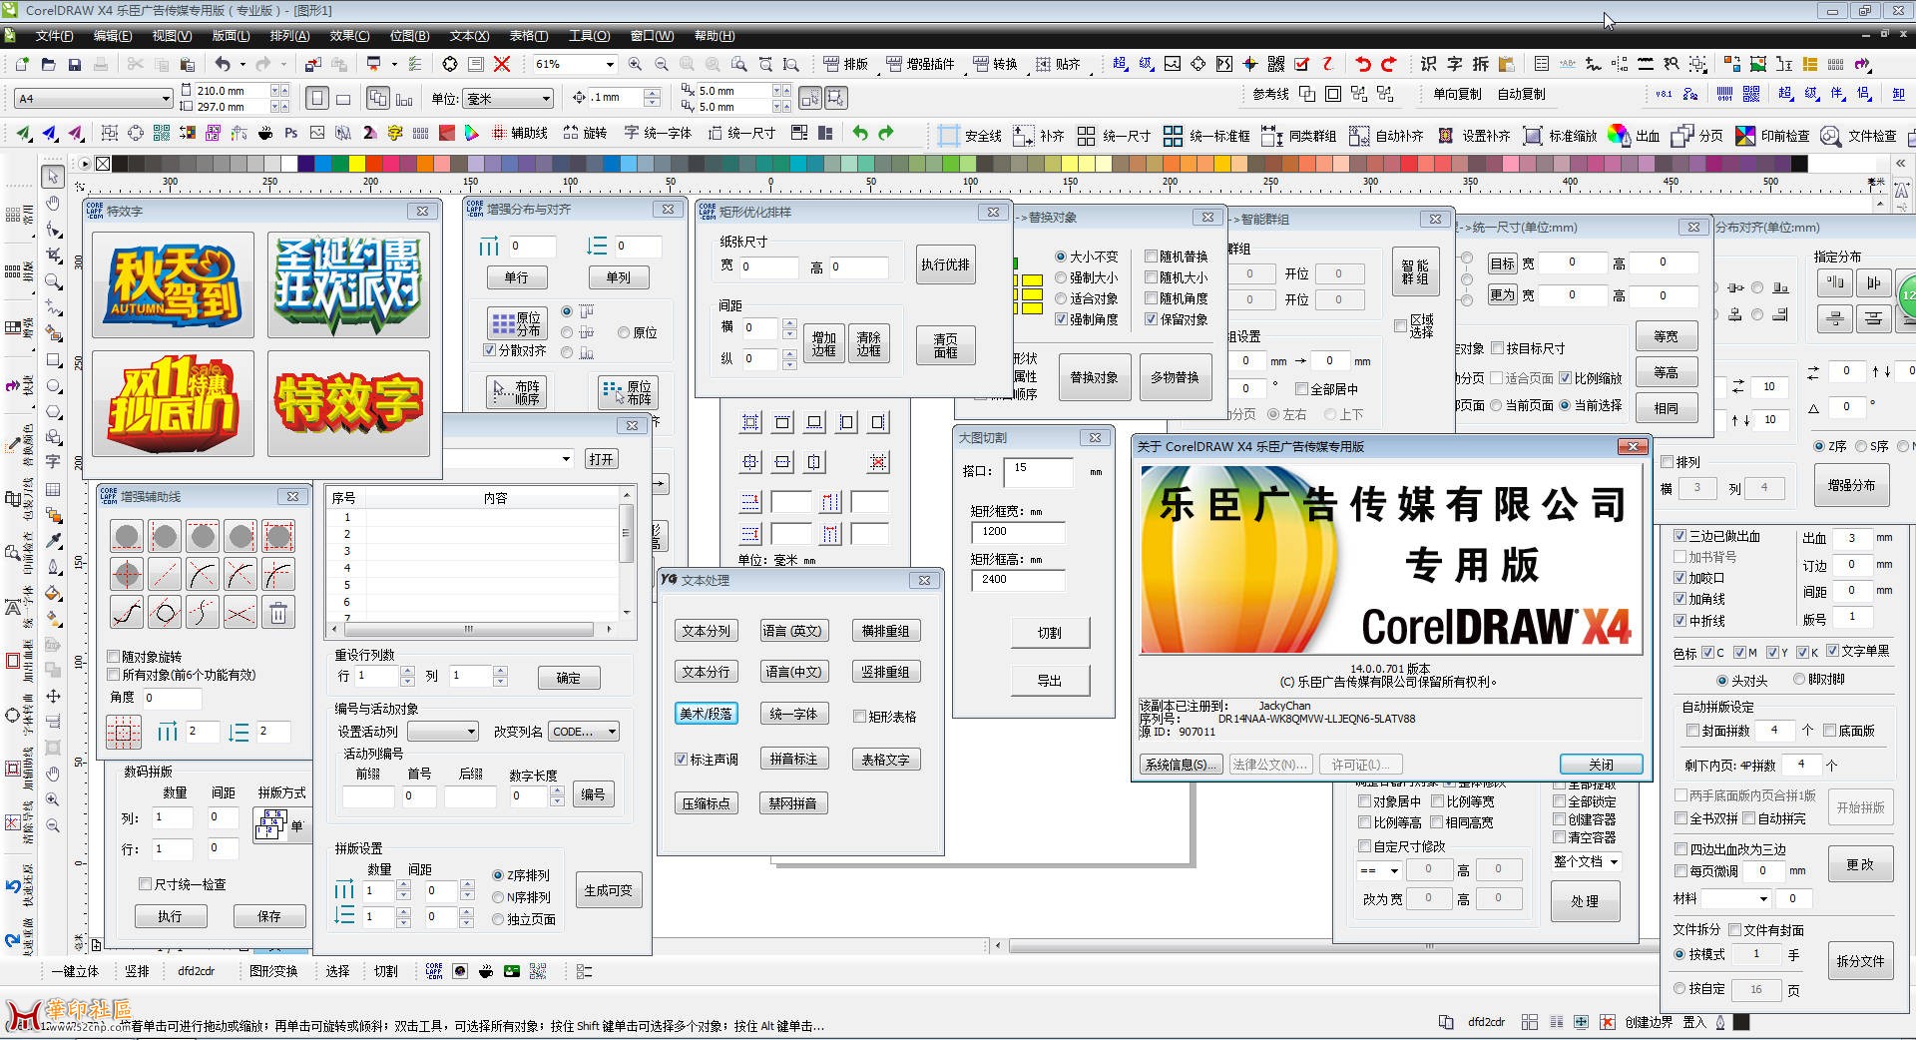This screenshot has width=1916, height=1040.
Task: Open the 61% zoom level dropdown
Action: [610, 64]
